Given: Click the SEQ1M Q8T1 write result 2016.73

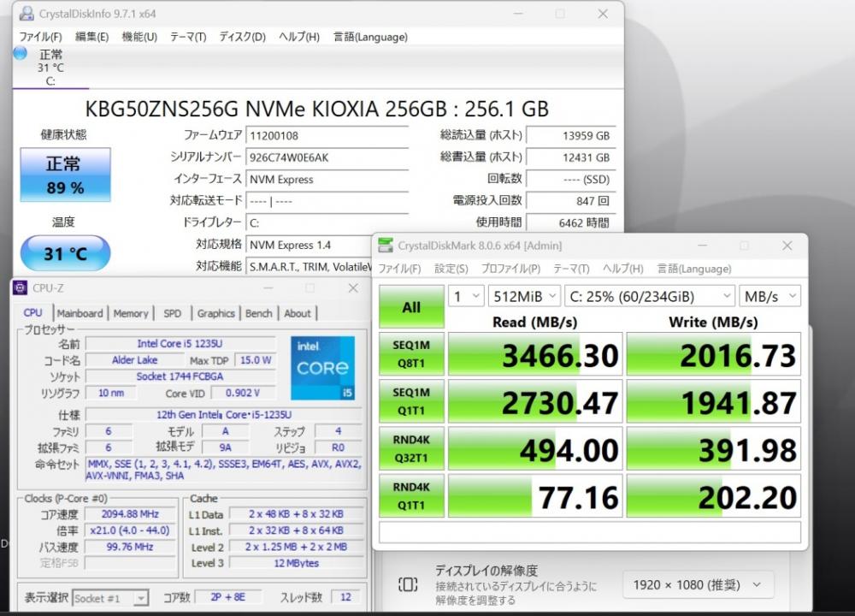Looking at the screenshot, I should pos(714,354).
